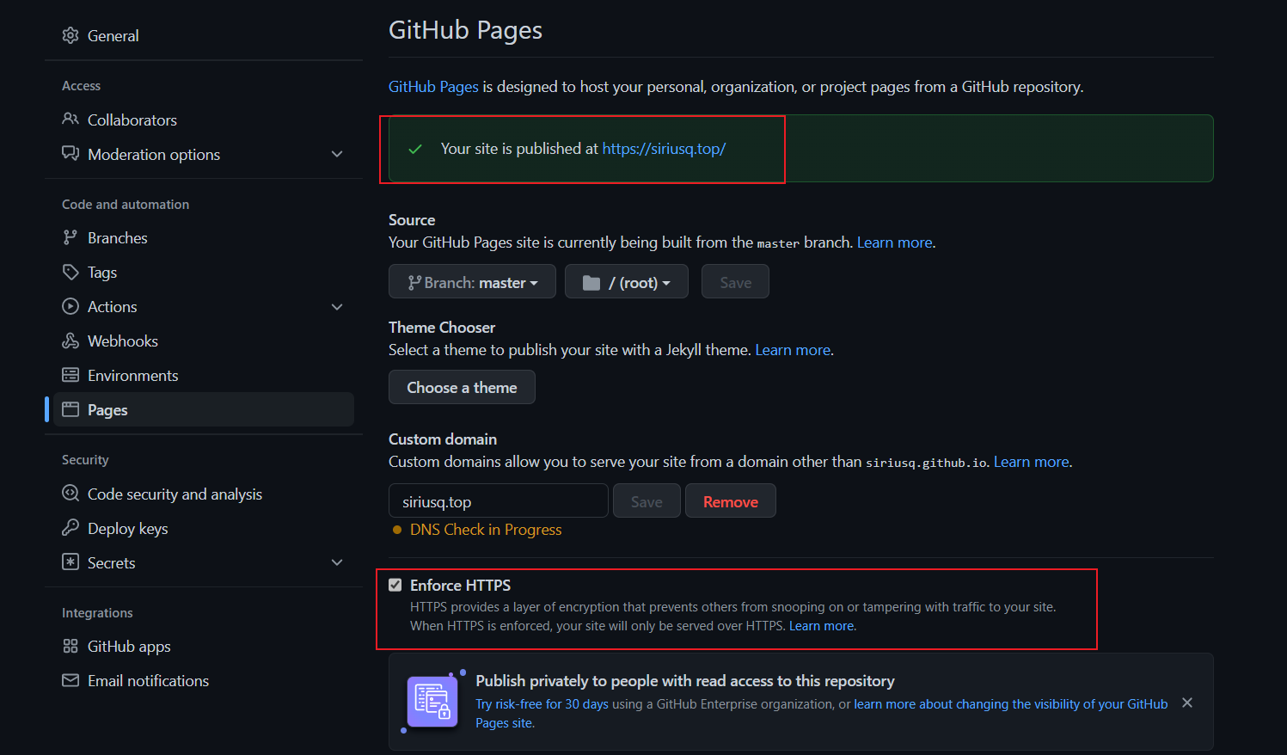Image resolution: width=1287 pixels, height=755 pixels.
Task: Click the Actions play icon
Action: point(70,306)
